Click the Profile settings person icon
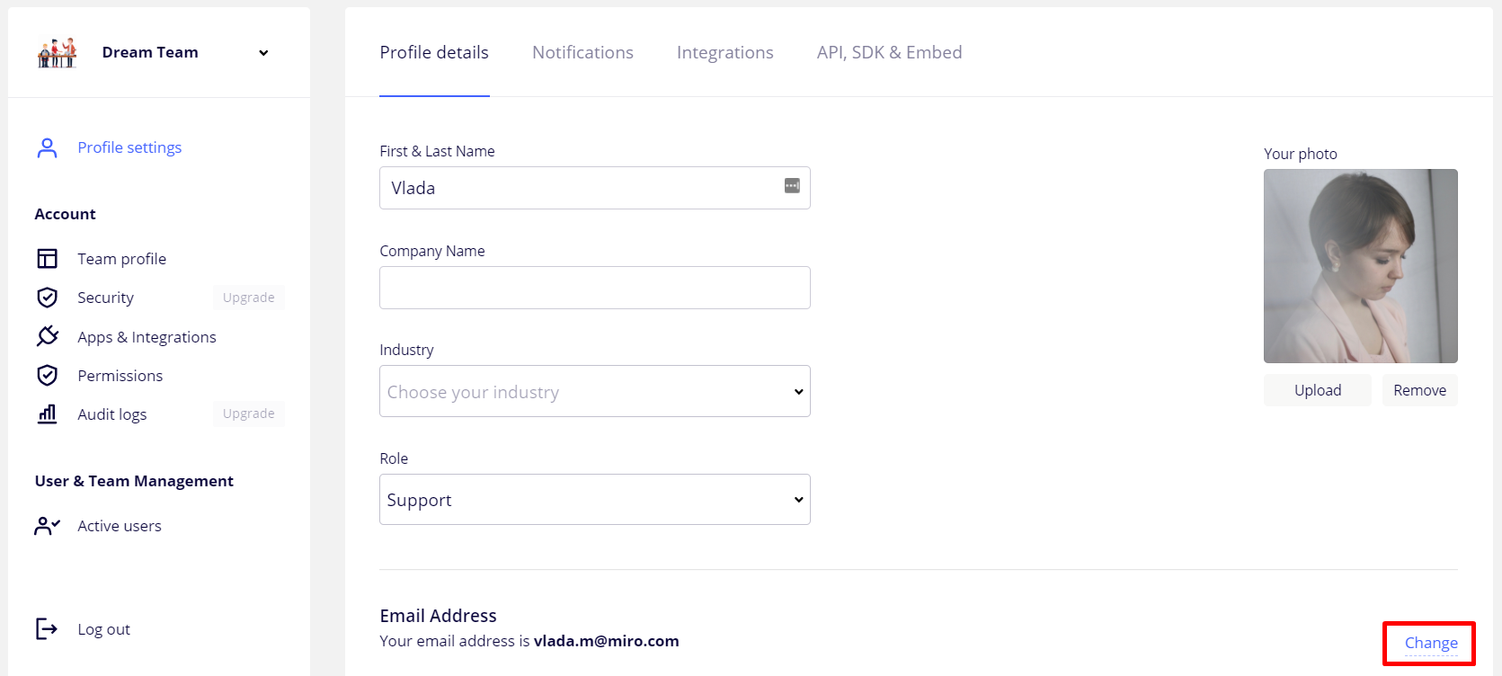Screen dimensions: 1502x676 coord(47,147)
